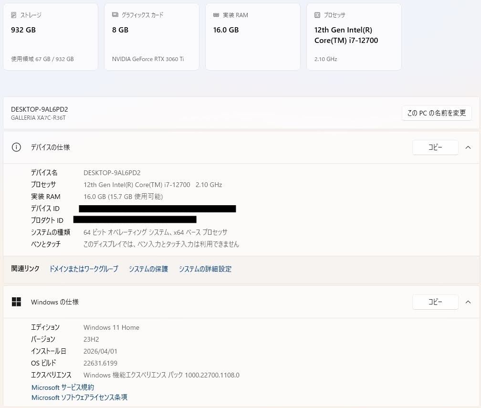The image size is (481, 408).
Task: Open Microsoft ソフトウェアライセンス条項 link
Action: click(x=79, y=398)
